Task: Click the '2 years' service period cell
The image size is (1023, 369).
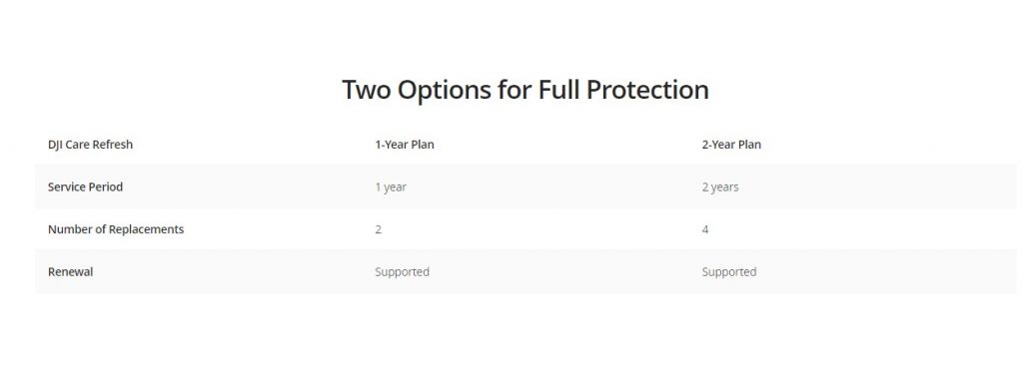Action: click(720, 186)
